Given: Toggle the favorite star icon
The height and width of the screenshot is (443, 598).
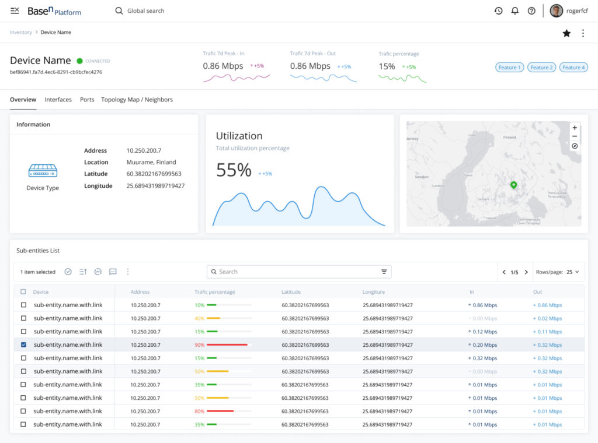Looking at the screenshot, I should (x=566, y=33).
